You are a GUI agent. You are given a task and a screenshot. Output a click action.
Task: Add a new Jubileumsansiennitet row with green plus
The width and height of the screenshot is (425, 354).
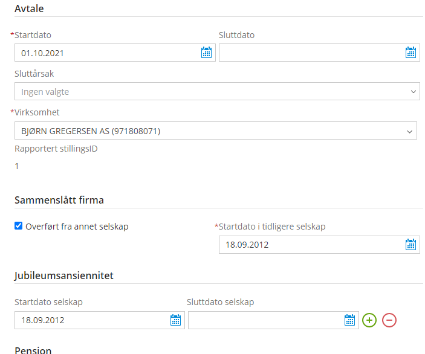[369, 320]
